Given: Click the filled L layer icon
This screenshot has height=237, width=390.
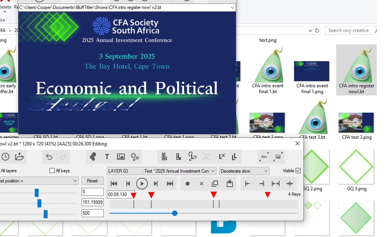Looking at the screenshot, I should [x=178, y=157].
